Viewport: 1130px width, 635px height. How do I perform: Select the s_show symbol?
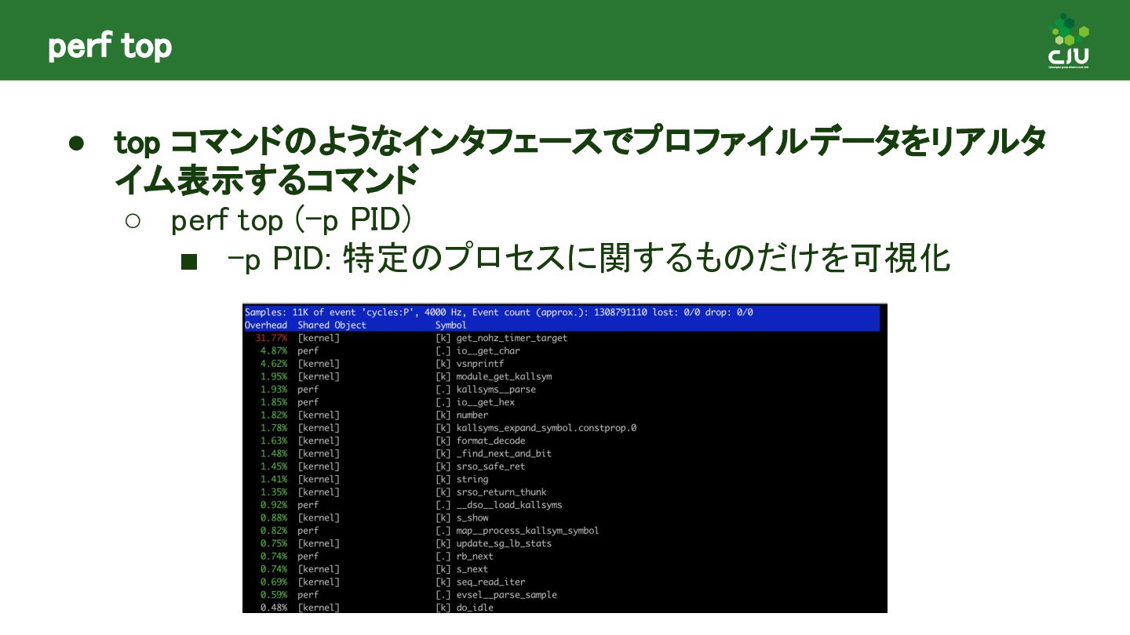pyautogui.click(x=472, y=517)
